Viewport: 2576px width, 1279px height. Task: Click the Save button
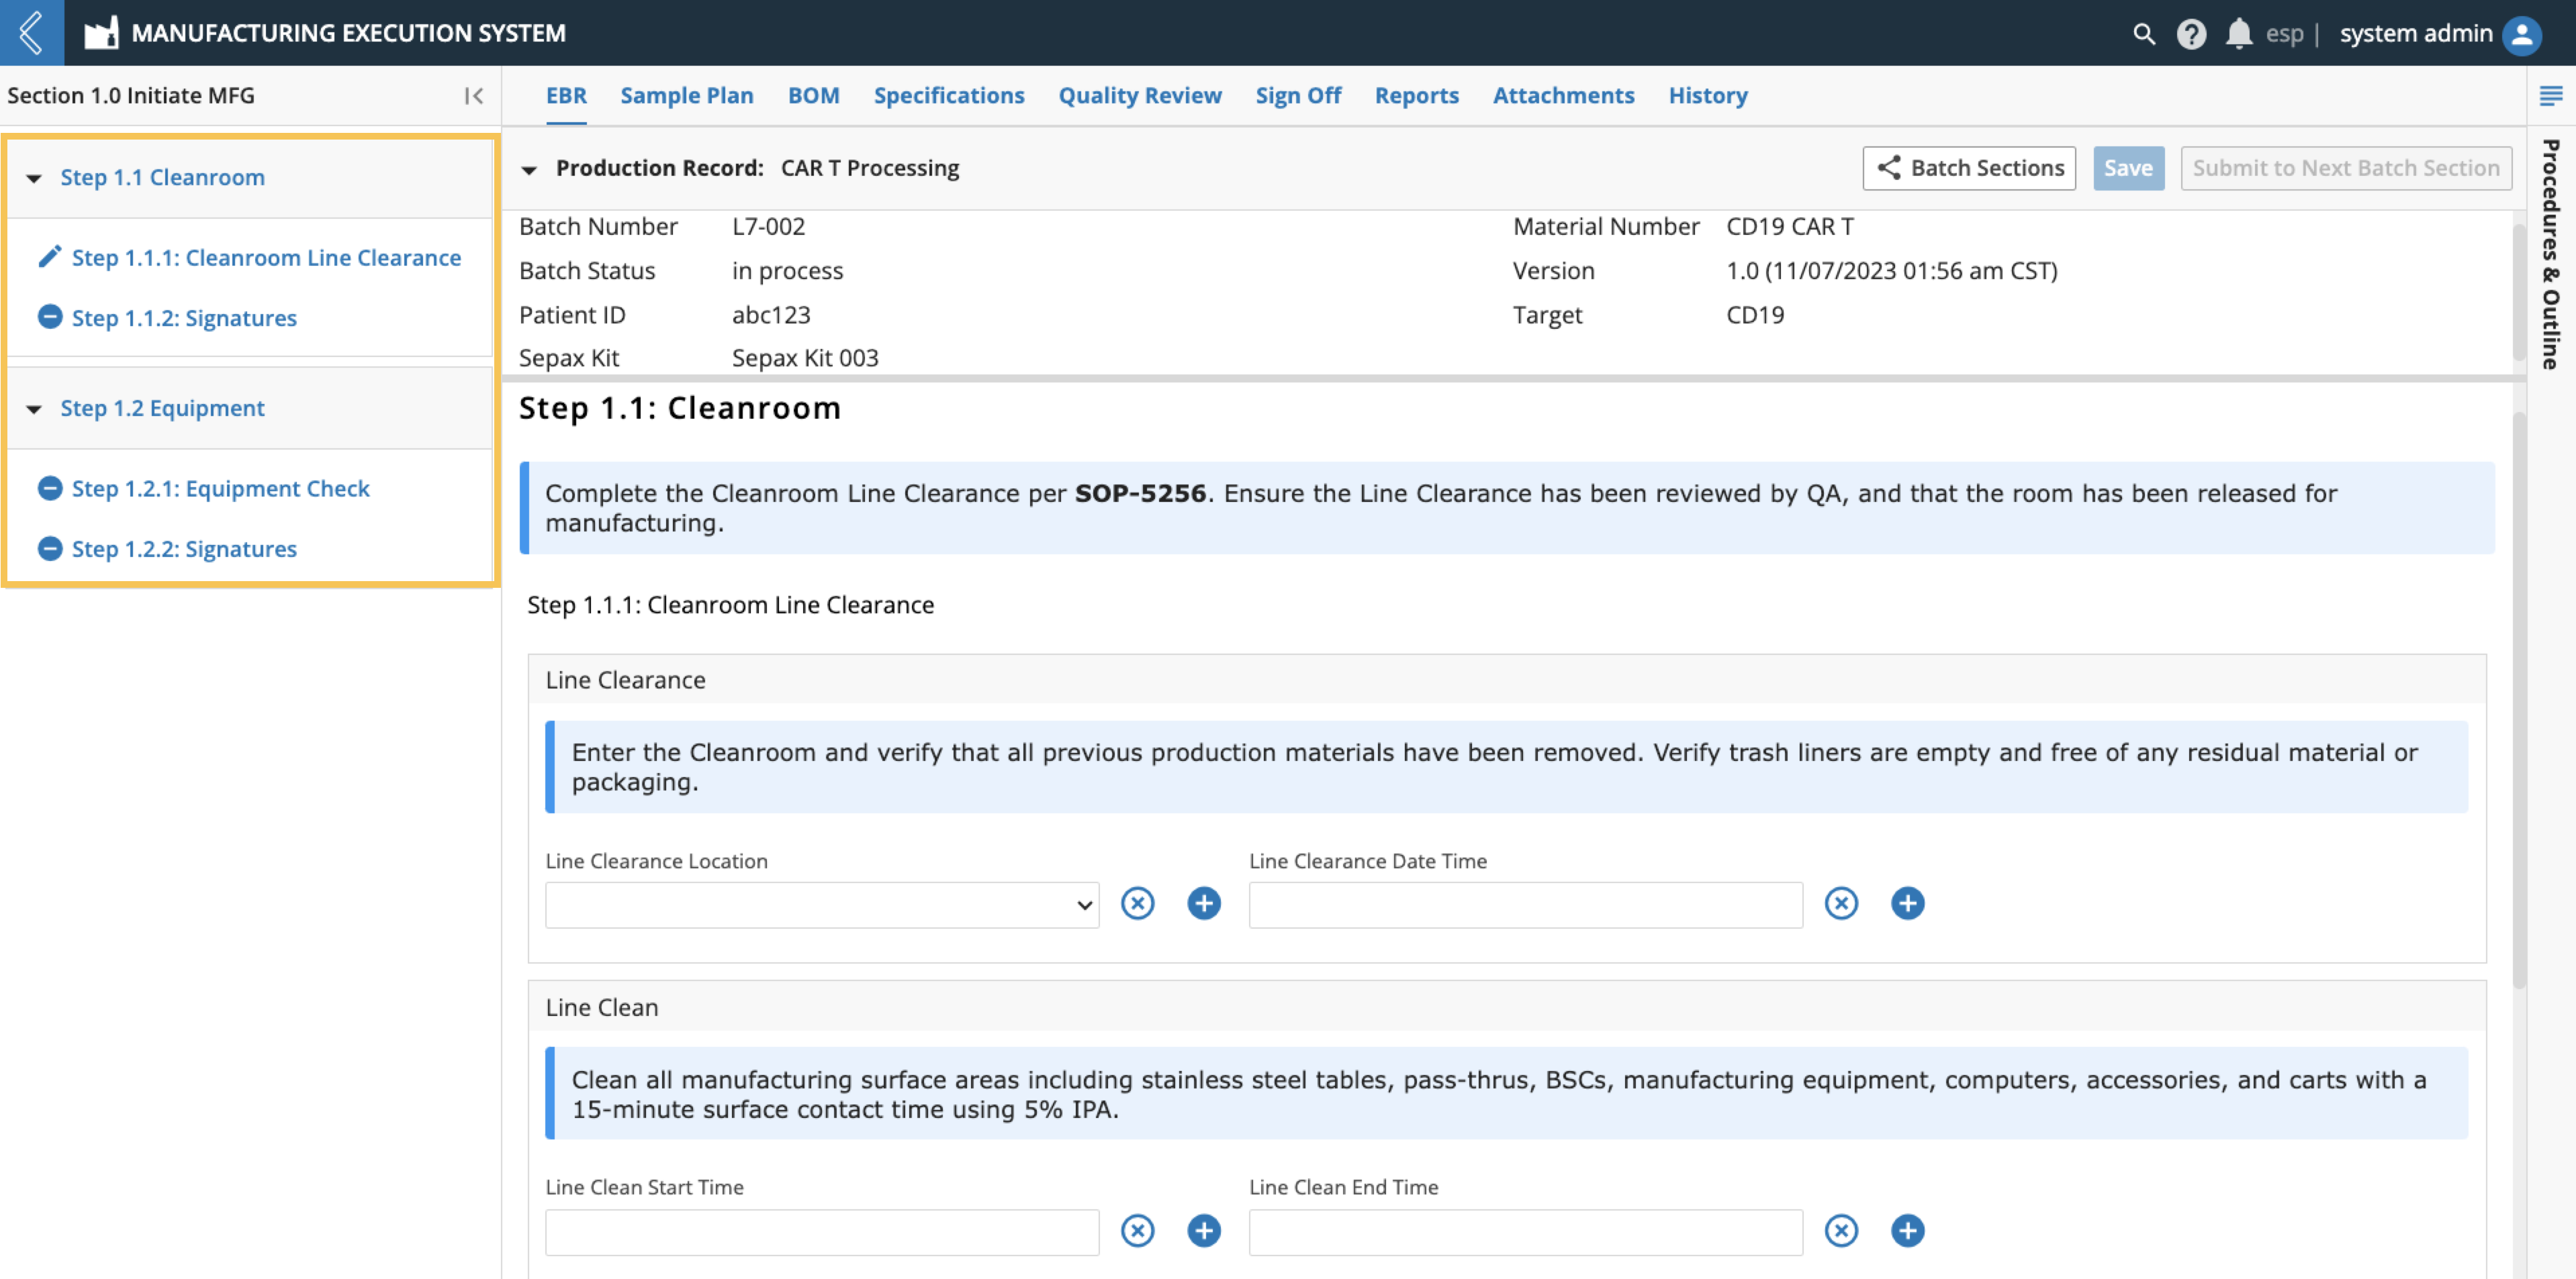pyautogui.click(x=2129, y=168)
